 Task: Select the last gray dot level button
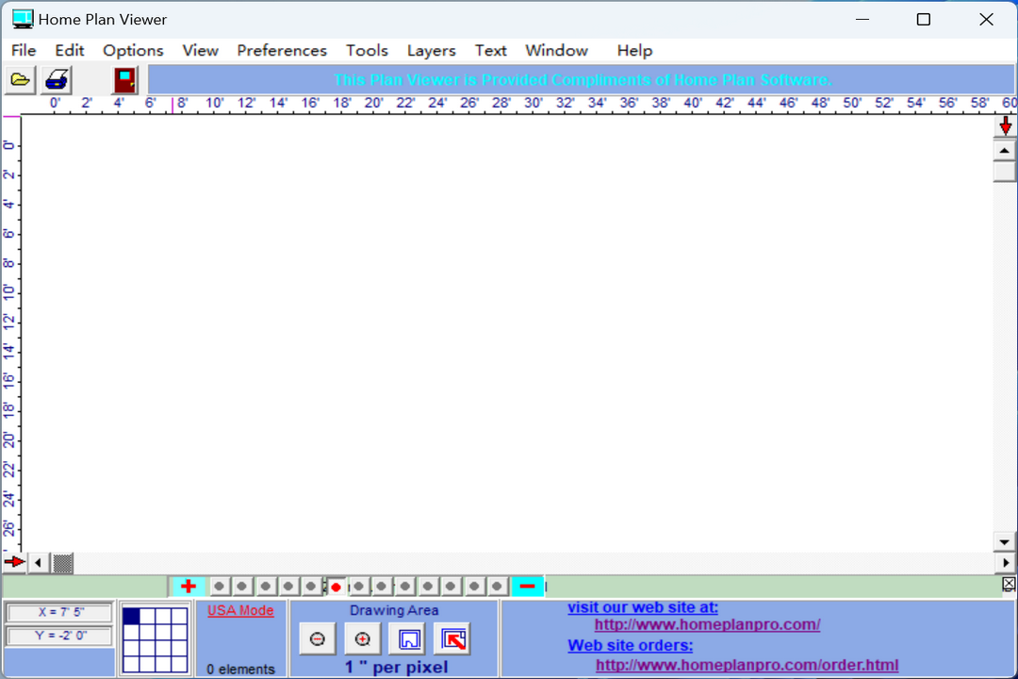coord(497,587)
